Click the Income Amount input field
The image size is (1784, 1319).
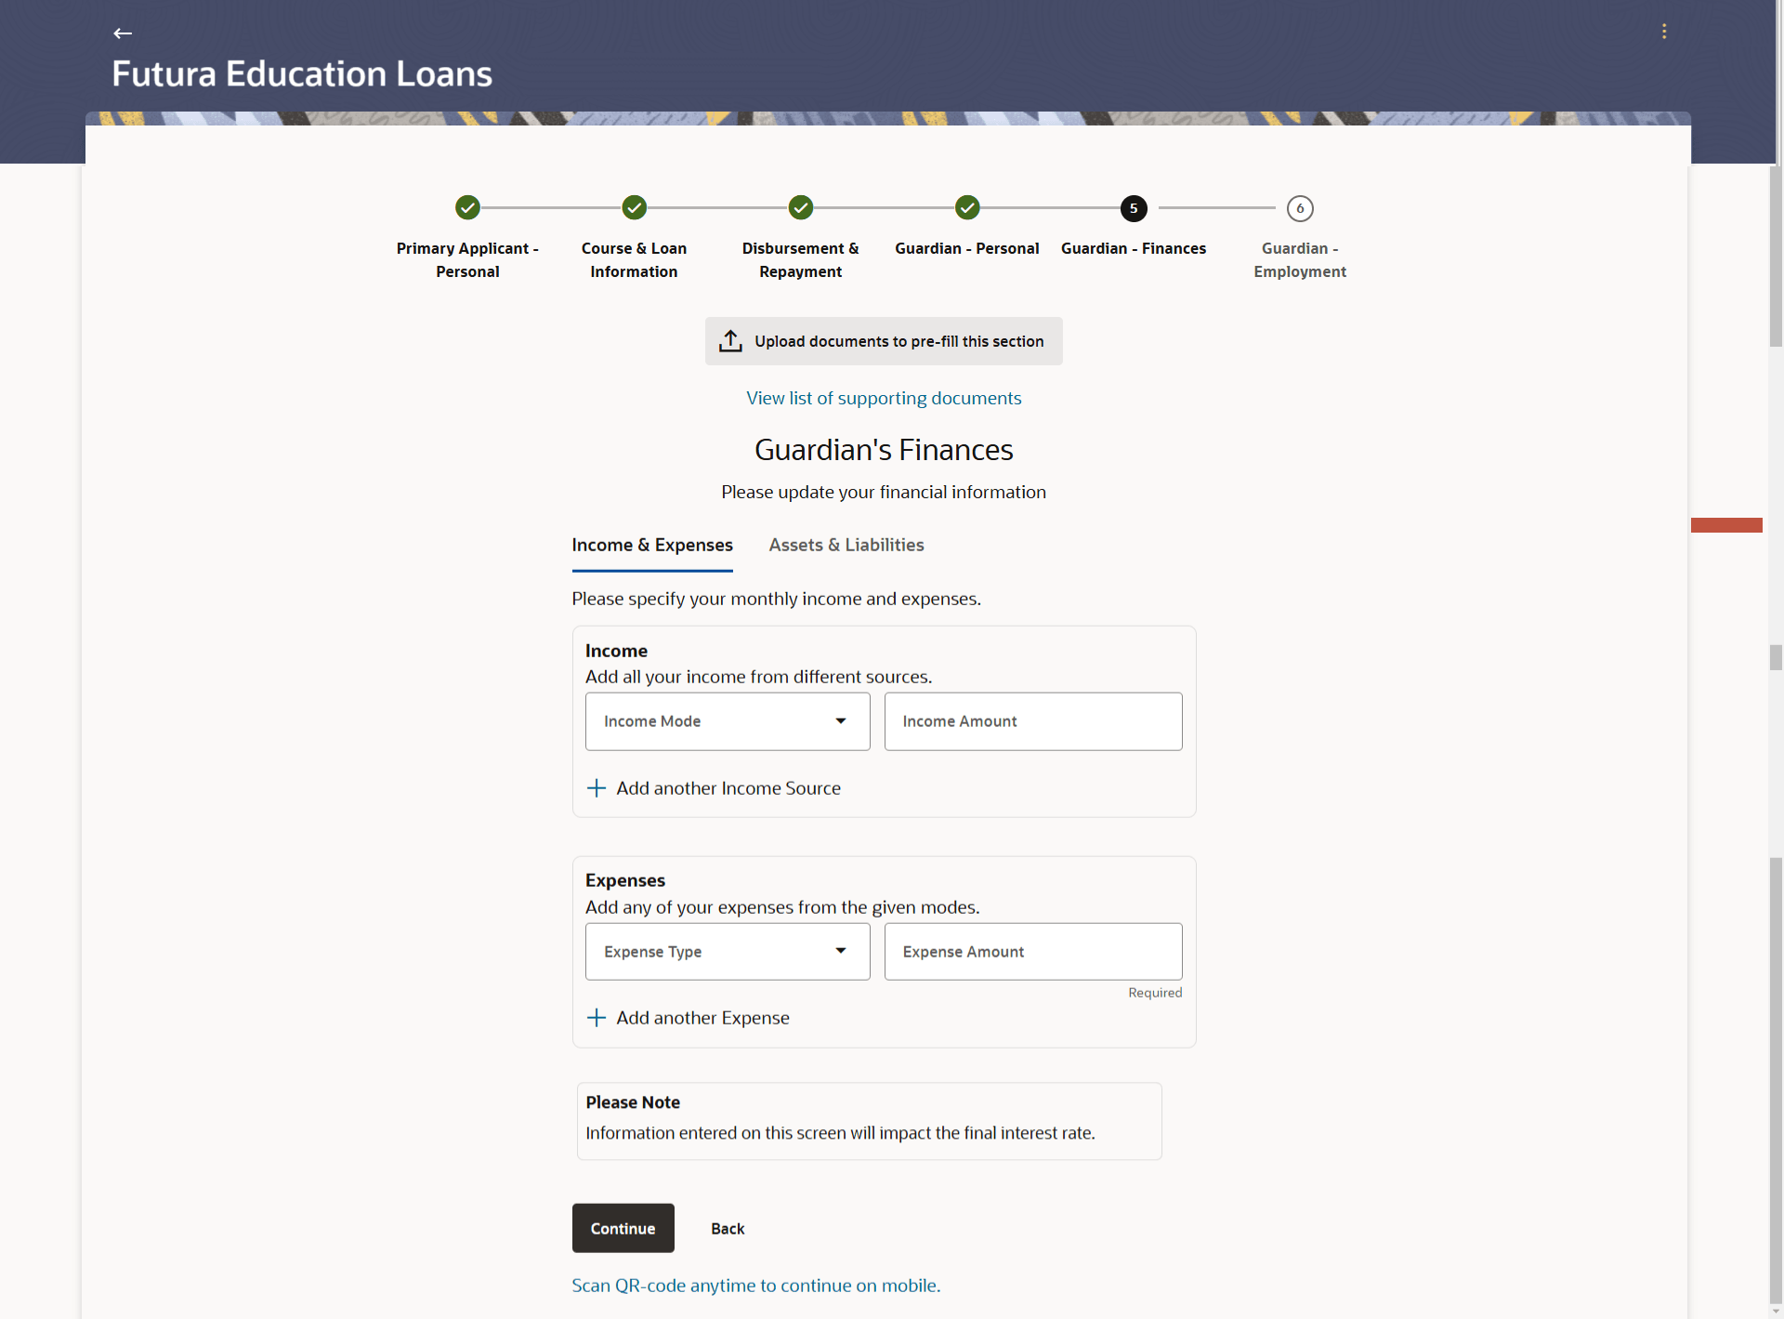1032,721
